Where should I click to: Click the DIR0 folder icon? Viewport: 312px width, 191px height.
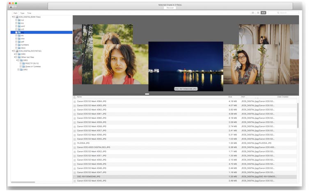[x=19, y=54]
